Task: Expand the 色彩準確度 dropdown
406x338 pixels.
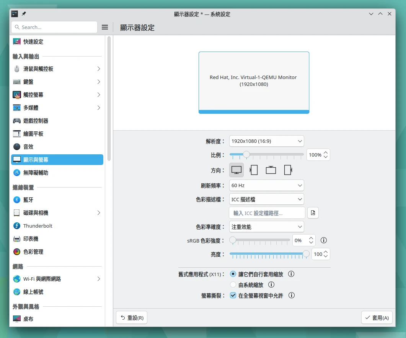Action: 266,227
